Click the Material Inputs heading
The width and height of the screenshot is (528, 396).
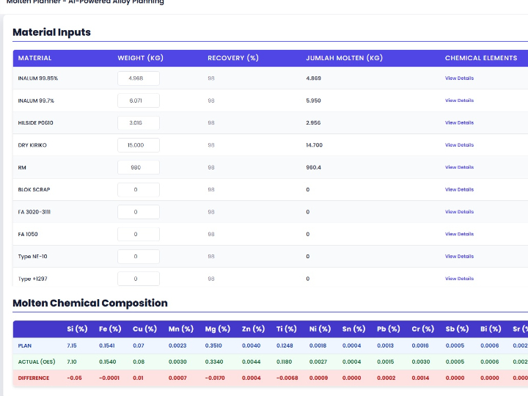51,32
